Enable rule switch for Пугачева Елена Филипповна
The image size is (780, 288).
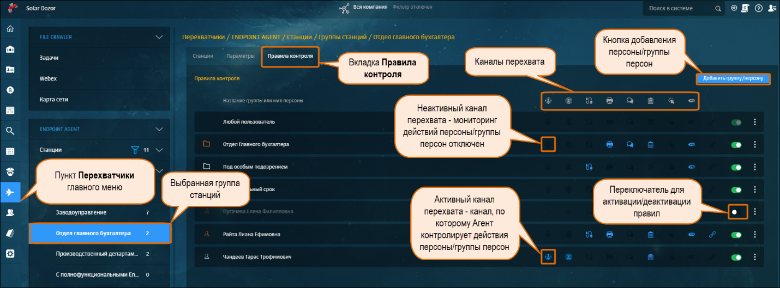click(x=735, y=212)
